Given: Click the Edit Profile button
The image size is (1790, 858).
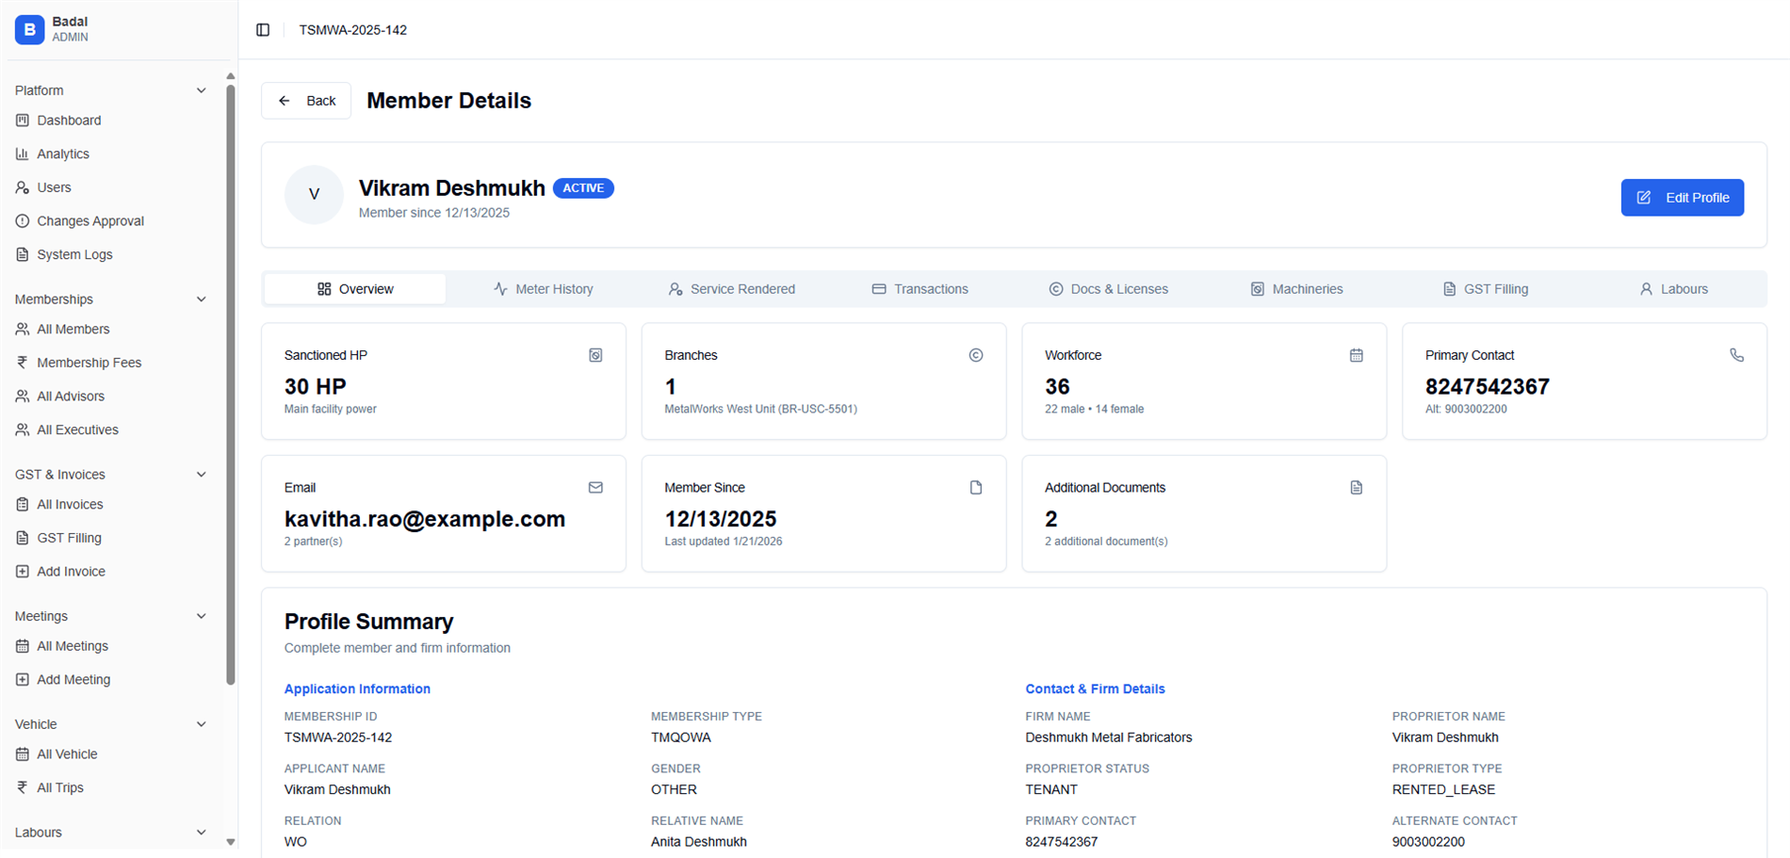Looking at the screenshot, I should [x=1682, y=198].
